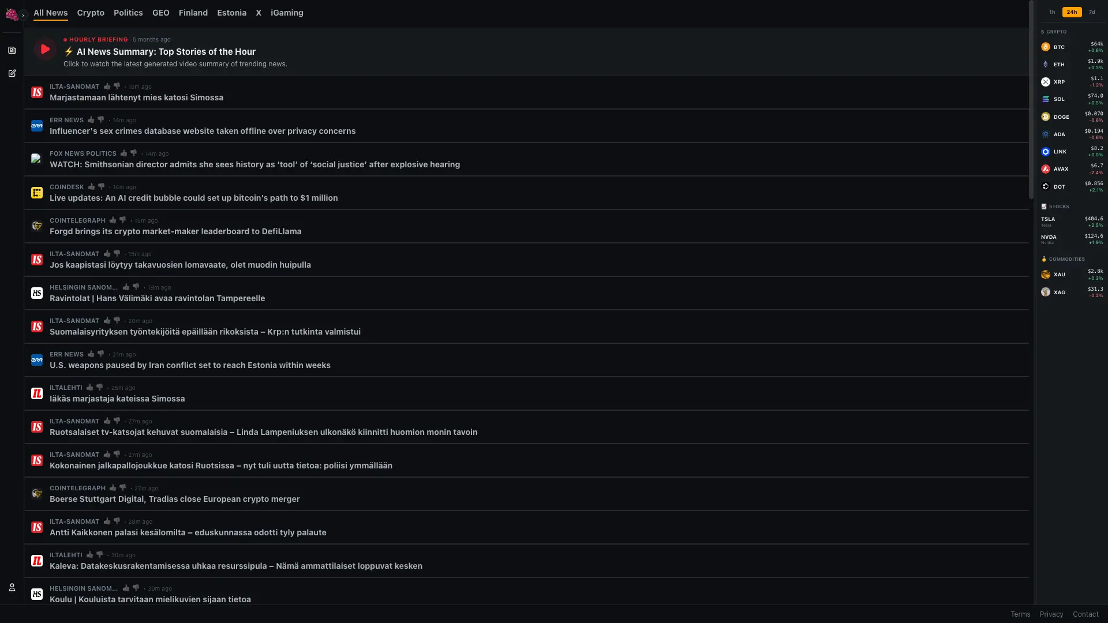Like the 'Marjastamaan lähtenyt mies' story
The height and width of the screenshot is (623, 1108).
tap(107, 87)
